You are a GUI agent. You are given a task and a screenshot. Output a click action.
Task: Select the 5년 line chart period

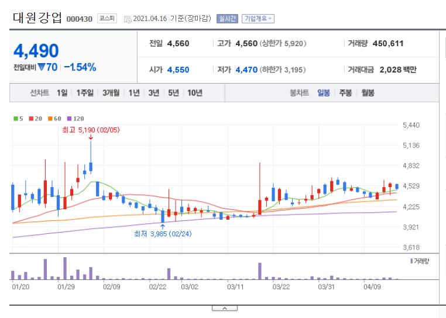coord(173,92)
